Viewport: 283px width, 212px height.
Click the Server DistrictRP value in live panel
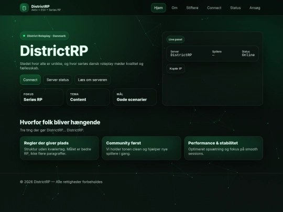click(x=181, y=55)
